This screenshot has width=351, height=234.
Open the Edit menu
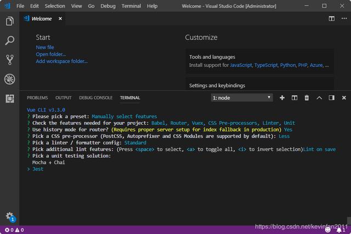click(x=34, y=6)
